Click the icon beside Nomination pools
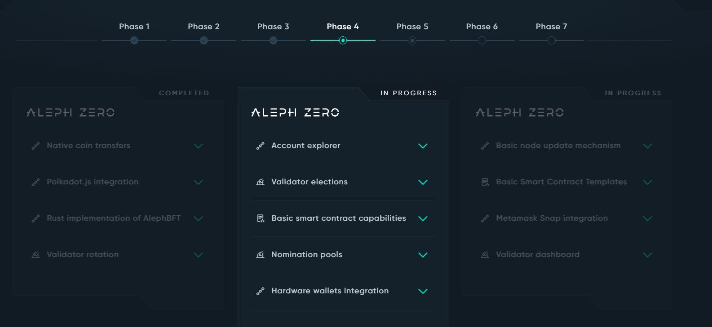The width and height of the screenshot is (712, 327). pyautogui.click(x=260, y=255)
